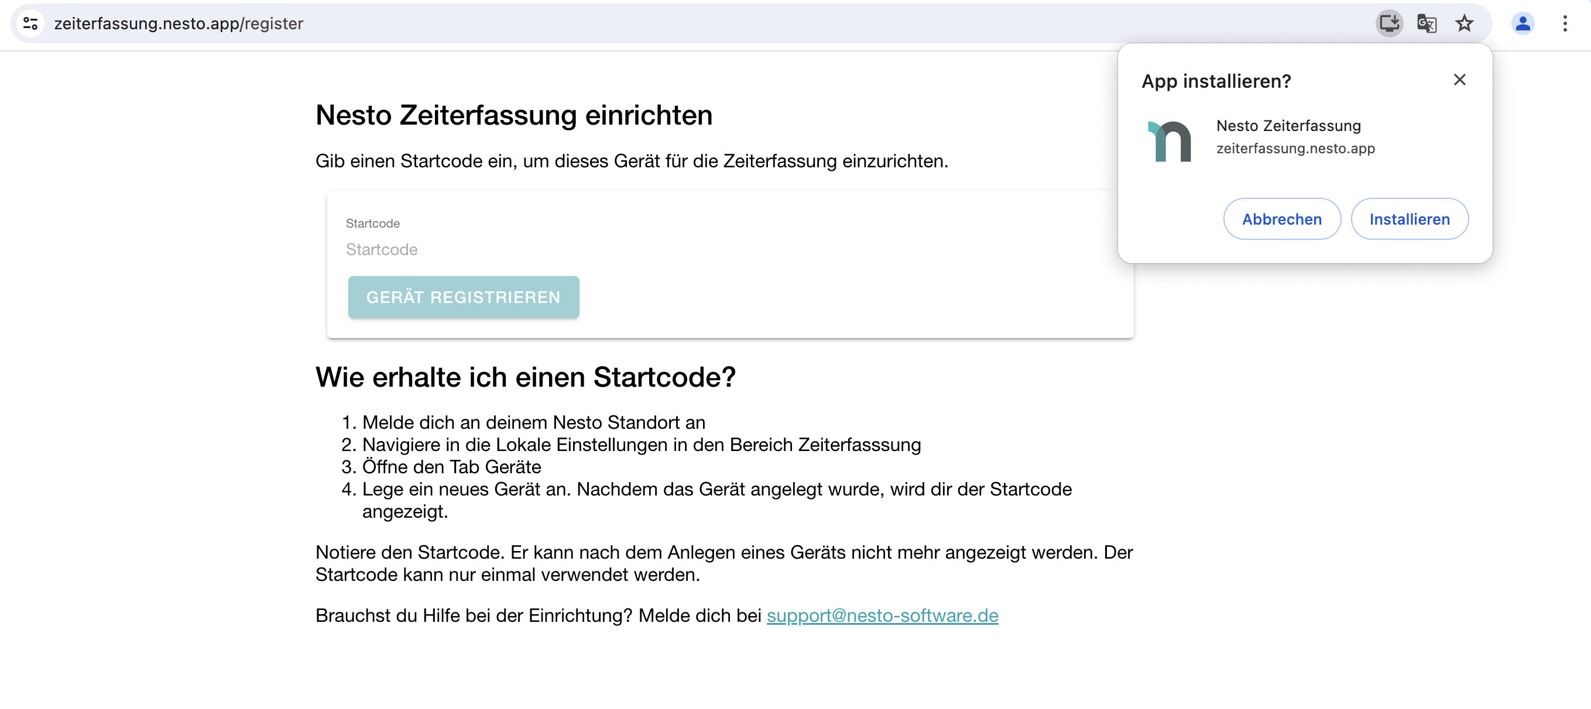Viewport: 1591px width, 709px height.
Task: Click the site information icon in address bar
Action: point(30,23)
